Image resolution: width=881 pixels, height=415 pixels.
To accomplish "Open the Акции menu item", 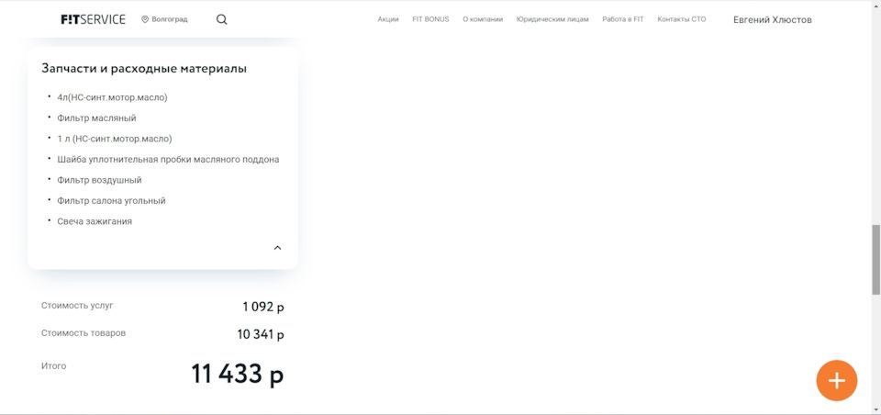I will pyautogui.click(x=388, y=19).
